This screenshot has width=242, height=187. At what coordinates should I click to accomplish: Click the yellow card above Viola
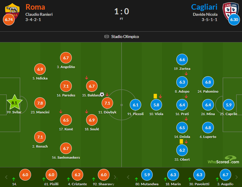click(x=155, y=96)
